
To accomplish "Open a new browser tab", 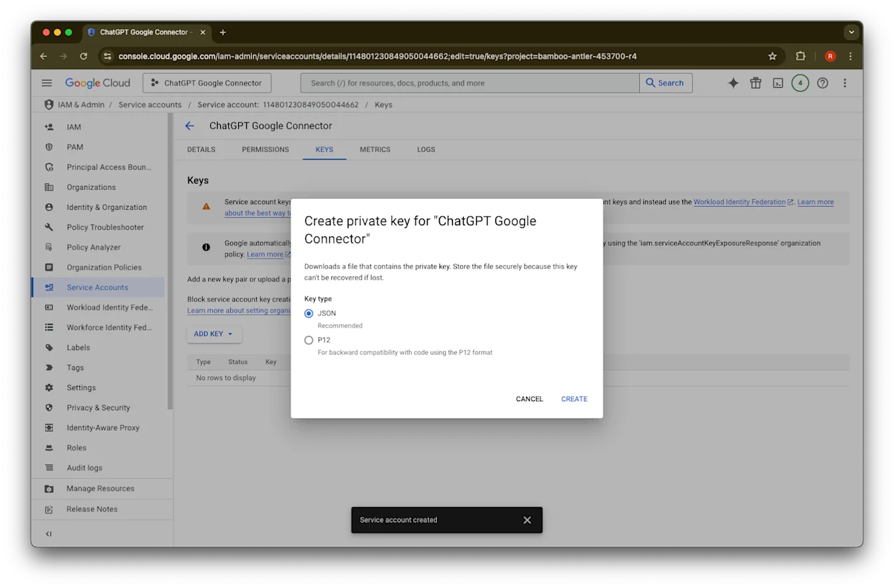I will tap(223, 32).
